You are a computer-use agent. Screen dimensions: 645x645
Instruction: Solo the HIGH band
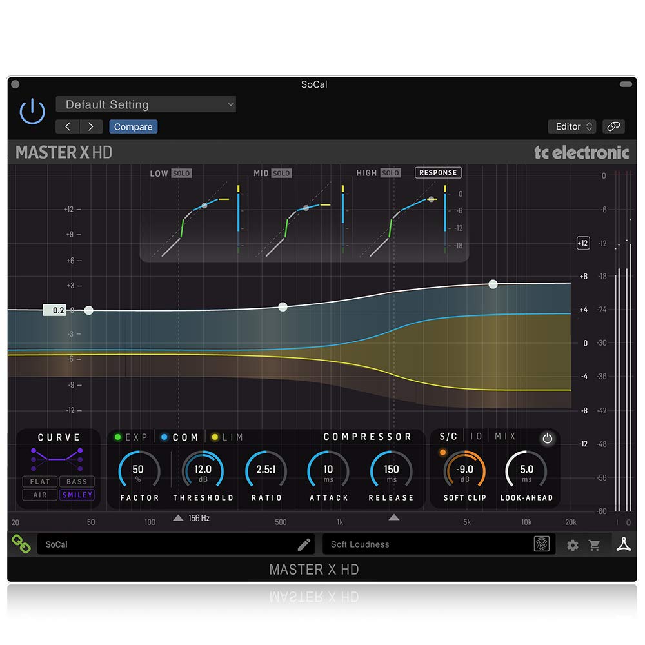point(390,173)
